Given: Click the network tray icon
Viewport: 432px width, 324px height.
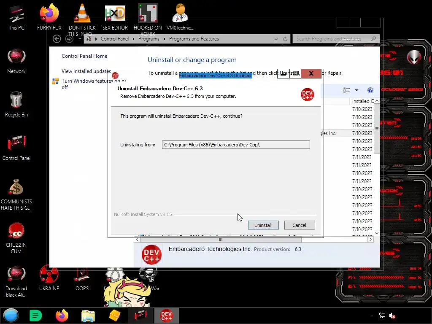Looking at the screenshot, I should (x=382, y=316).
